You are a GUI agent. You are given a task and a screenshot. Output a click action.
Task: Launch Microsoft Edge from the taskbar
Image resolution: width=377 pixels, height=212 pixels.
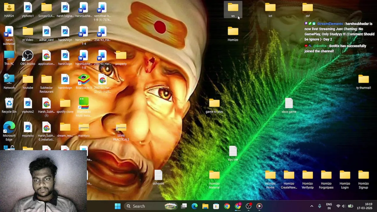[x=194, y=206]
